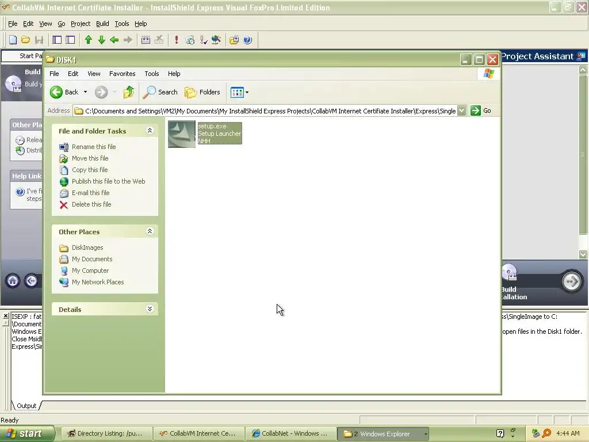Open DiskImages in Other Places

[x=87, y=247]
